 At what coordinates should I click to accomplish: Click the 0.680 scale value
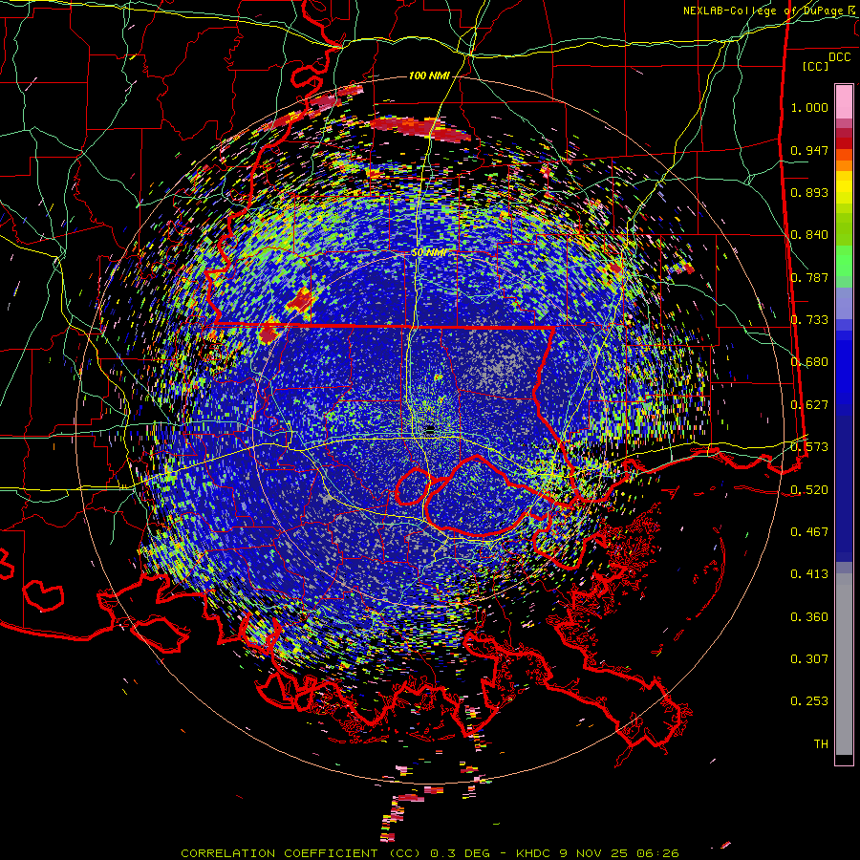click(x=809, y=362)
